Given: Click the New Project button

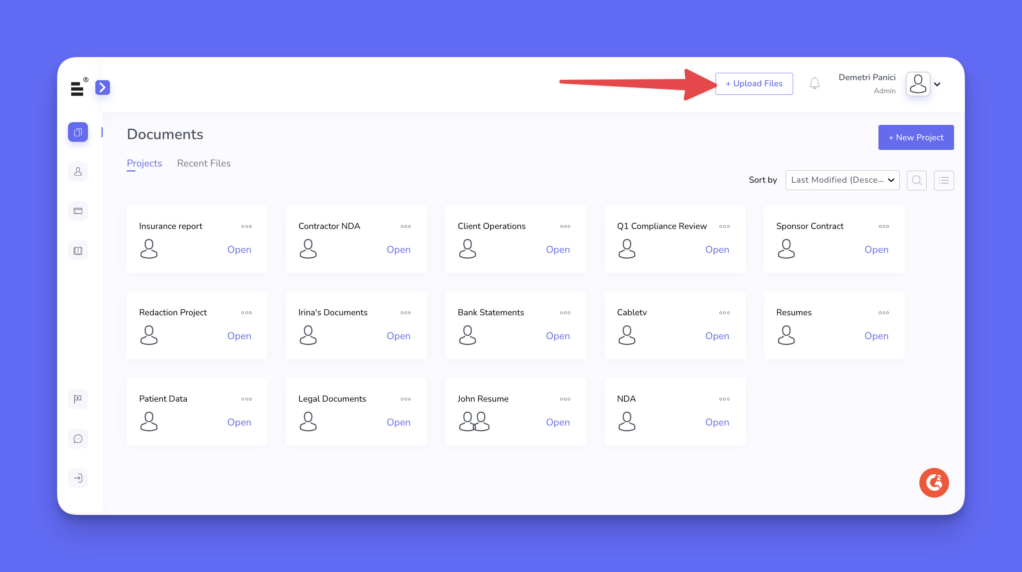Looking at the screenshot, I should click(916, 138).
